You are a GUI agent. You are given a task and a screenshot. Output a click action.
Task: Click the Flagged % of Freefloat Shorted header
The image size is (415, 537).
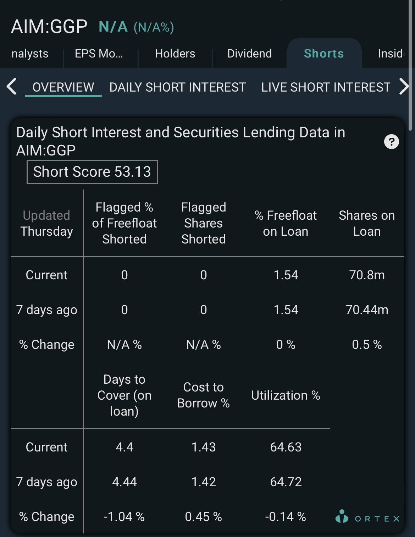[124, 223]
